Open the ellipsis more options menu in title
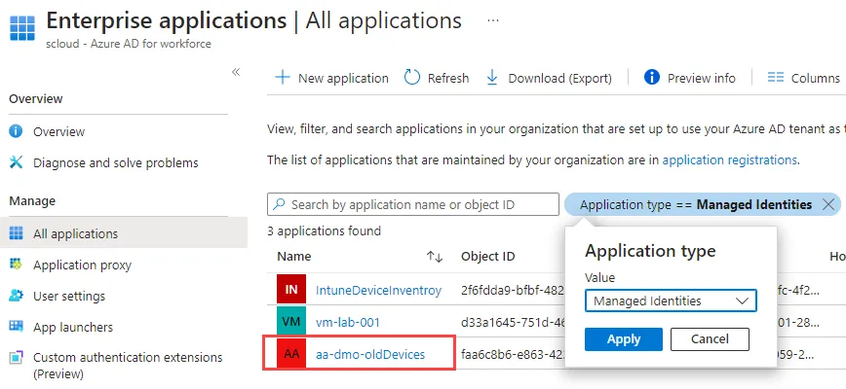846x389 pixels. 492,21
